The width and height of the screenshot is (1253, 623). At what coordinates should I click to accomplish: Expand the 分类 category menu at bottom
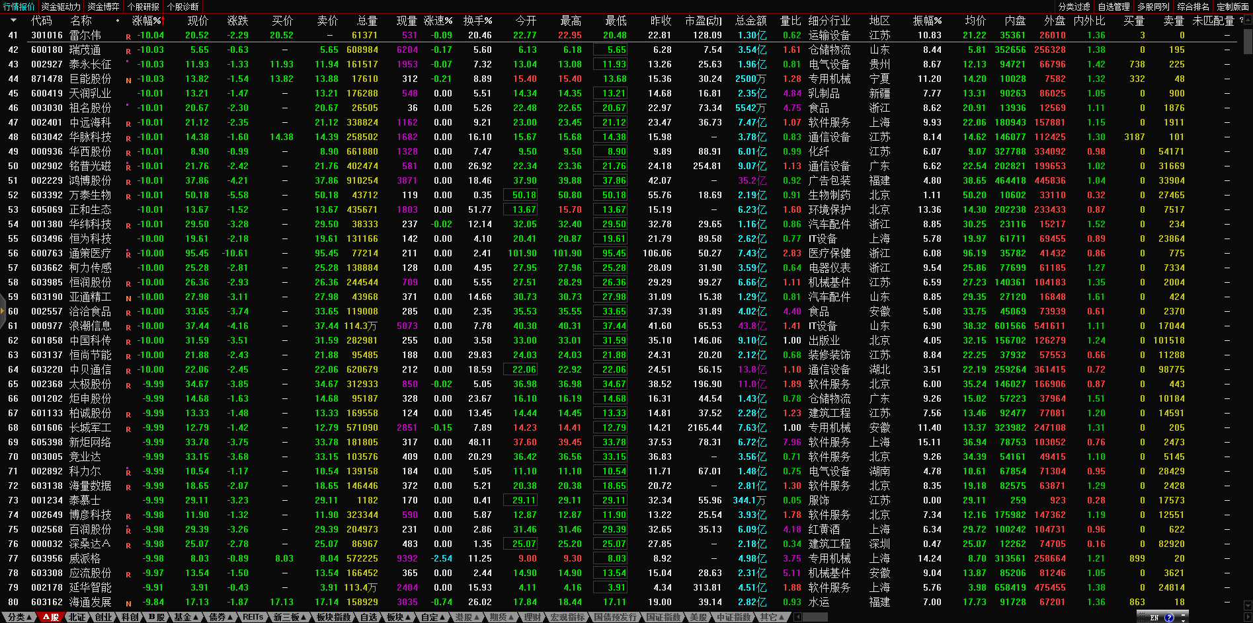click(x=19, y=617)
